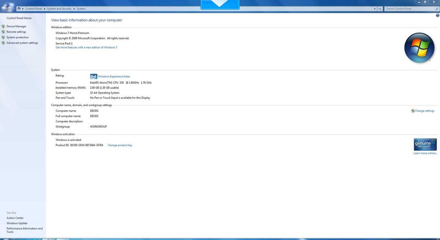The height and width of the screenshot is (240, 440).
Task: Click the shield icon beside Advanced system settings
Action: click(x=3, y=43)
